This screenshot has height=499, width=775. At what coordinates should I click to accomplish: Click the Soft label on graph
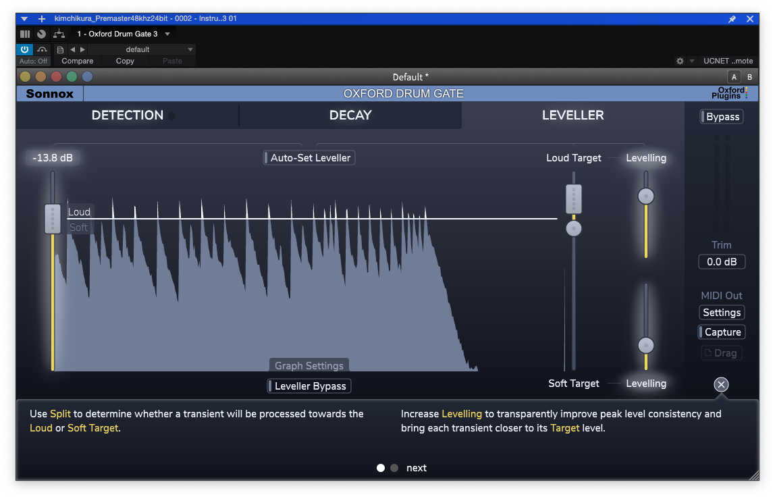point(78,228)
